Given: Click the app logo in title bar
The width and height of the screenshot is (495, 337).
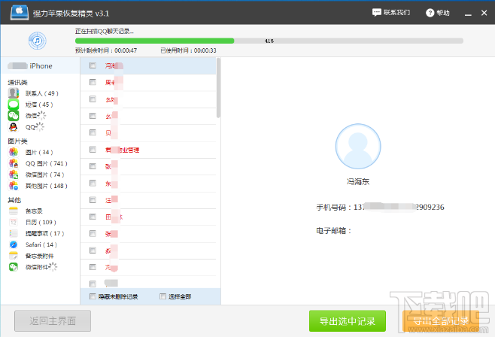Looking at the screenshot, I should tap(20, 13).
